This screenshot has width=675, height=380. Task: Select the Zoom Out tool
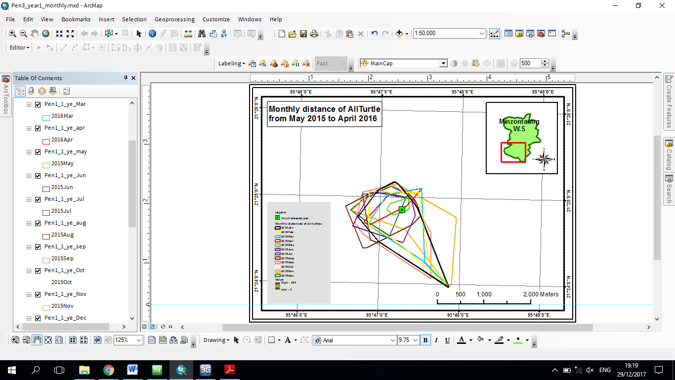coord(23,34)
